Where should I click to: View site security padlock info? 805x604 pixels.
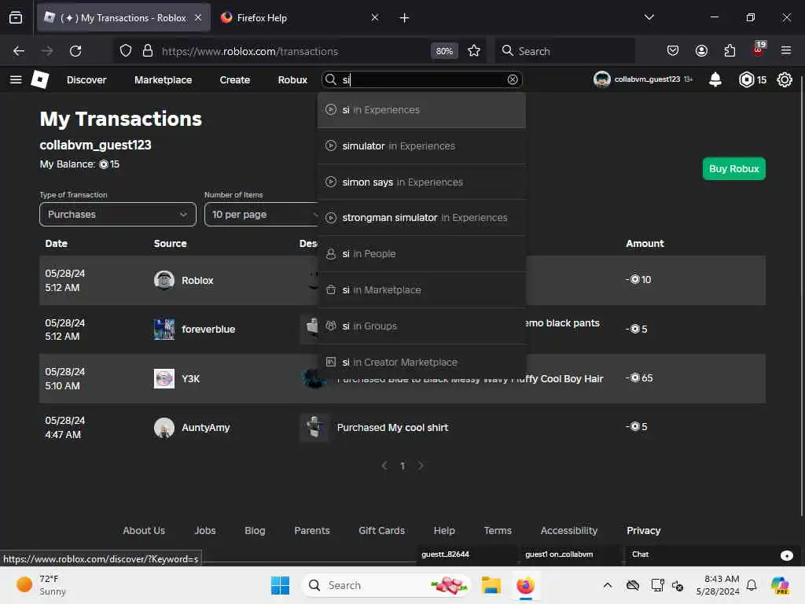tap(148, 51)
